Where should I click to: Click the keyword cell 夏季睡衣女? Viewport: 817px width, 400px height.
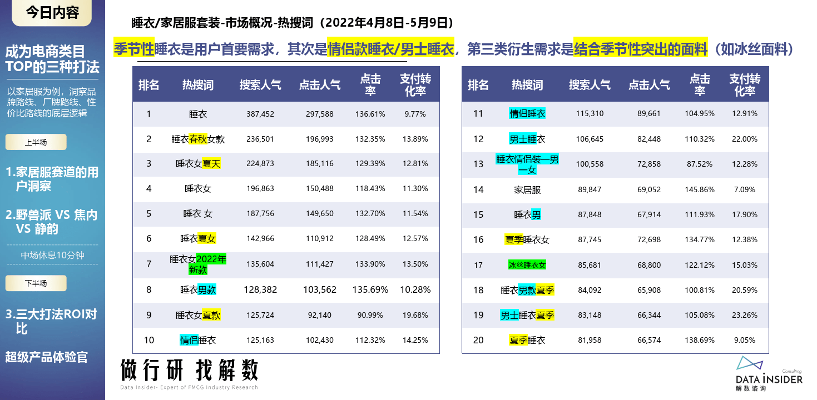pyautogui.click(x=527, y=240)
